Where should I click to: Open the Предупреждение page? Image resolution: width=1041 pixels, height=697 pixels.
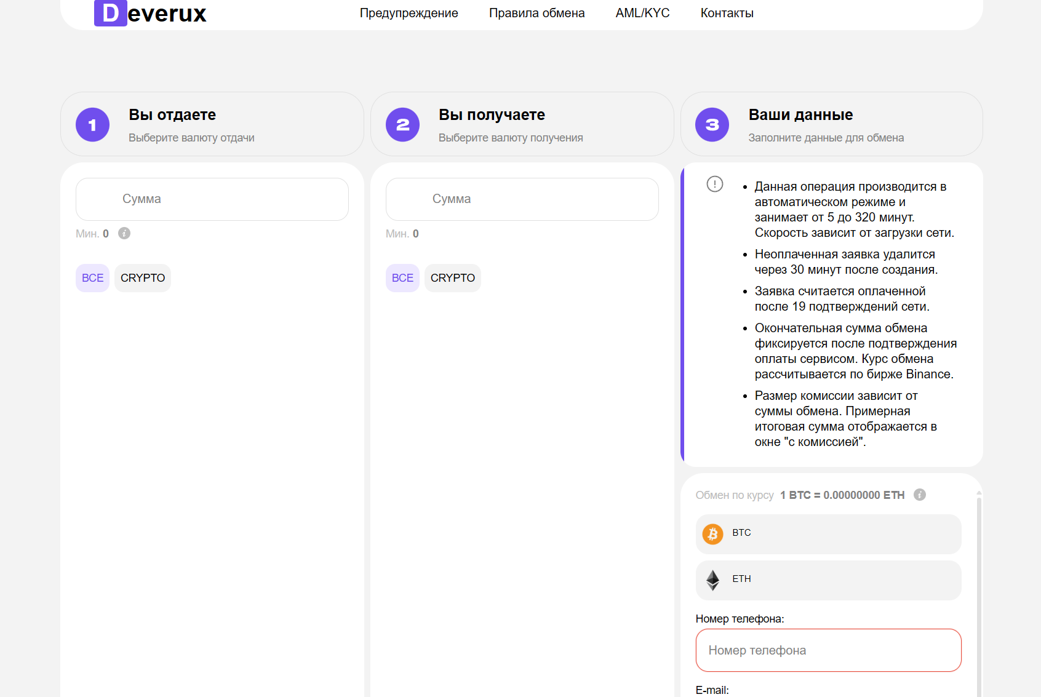pos(409,12)
